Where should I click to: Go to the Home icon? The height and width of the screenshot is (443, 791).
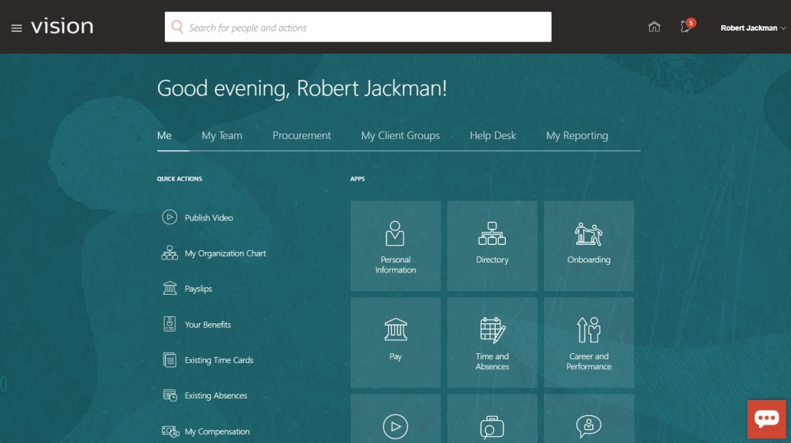pyautogui.click(x=654, y=28)
